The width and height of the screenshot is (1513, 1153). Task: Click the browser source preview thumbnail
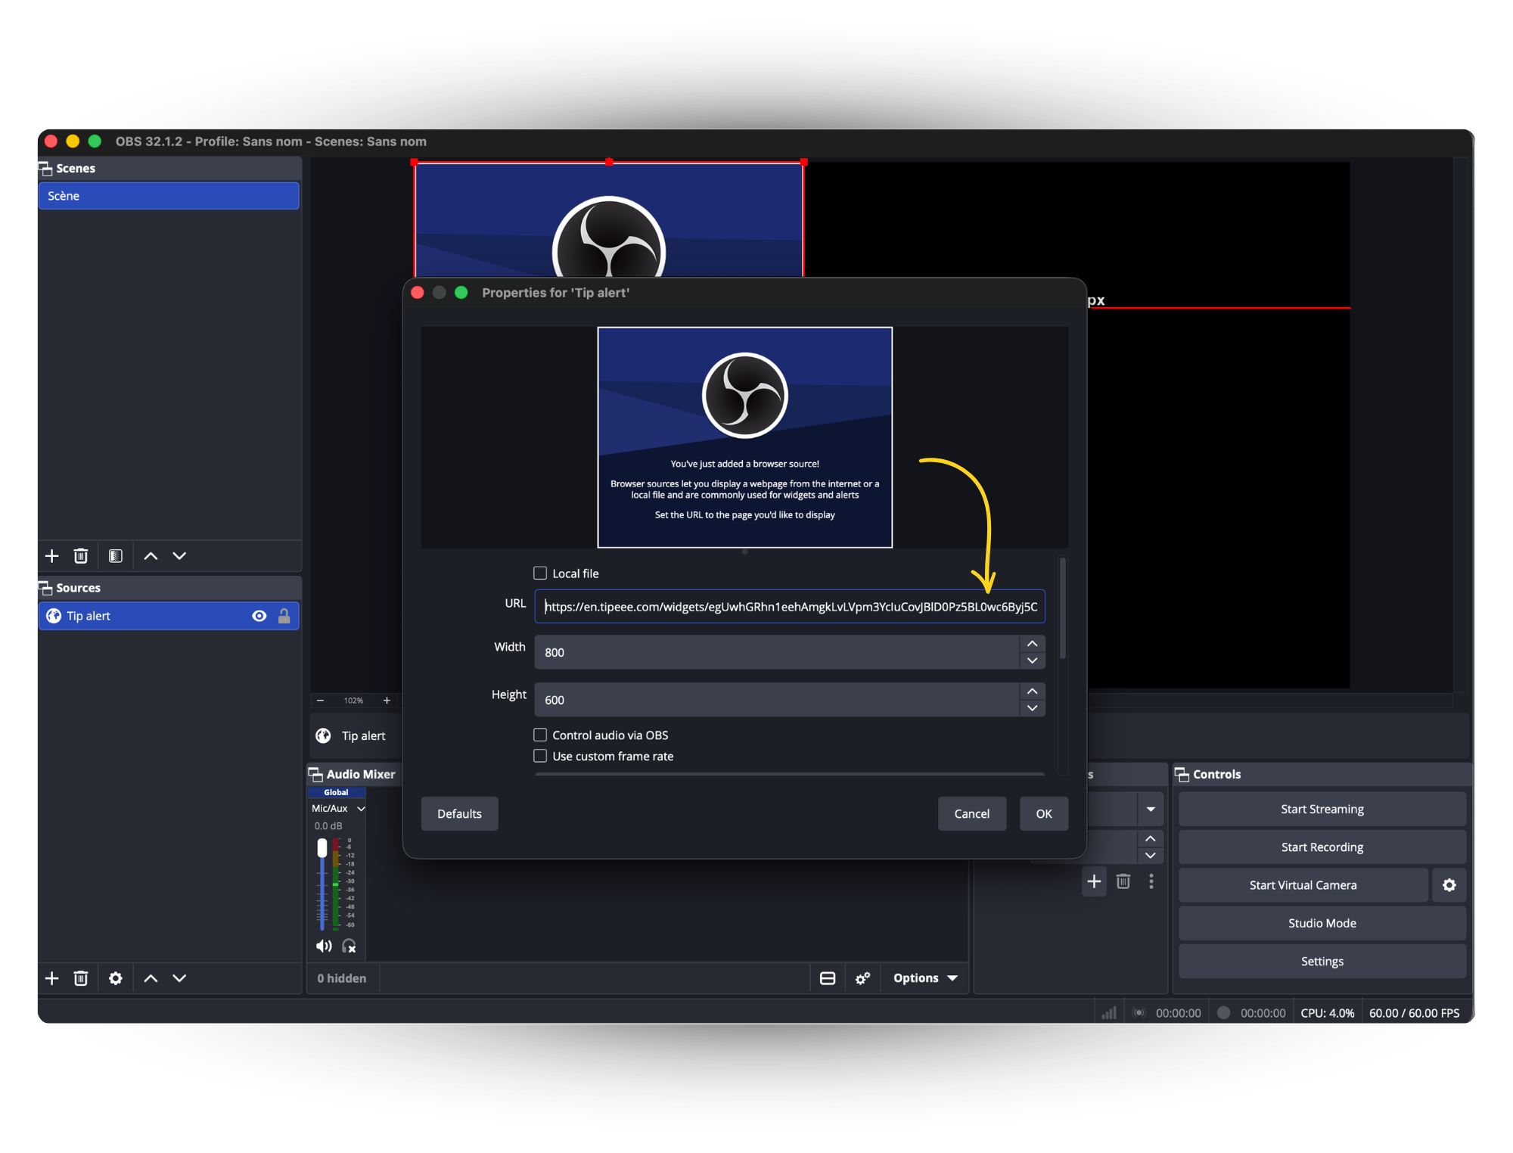[x=745, y=437]
